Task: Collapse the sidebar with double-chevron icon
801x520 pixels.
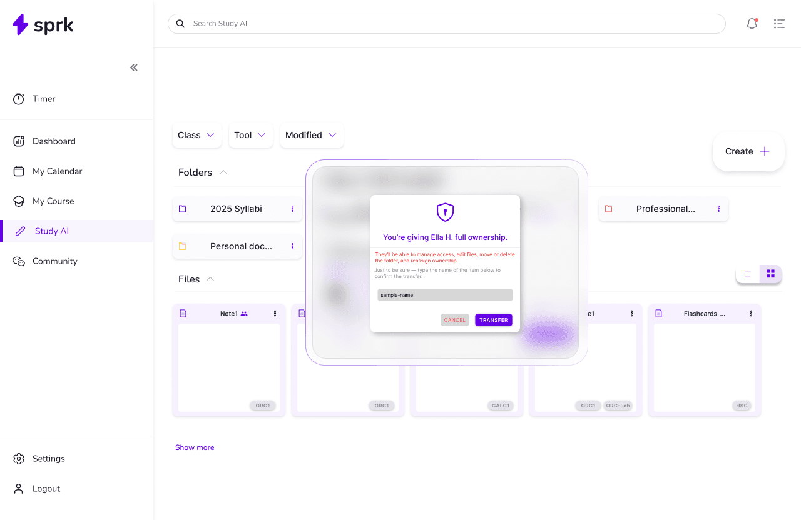Action: pyautogui.click(x=134, y=67)
